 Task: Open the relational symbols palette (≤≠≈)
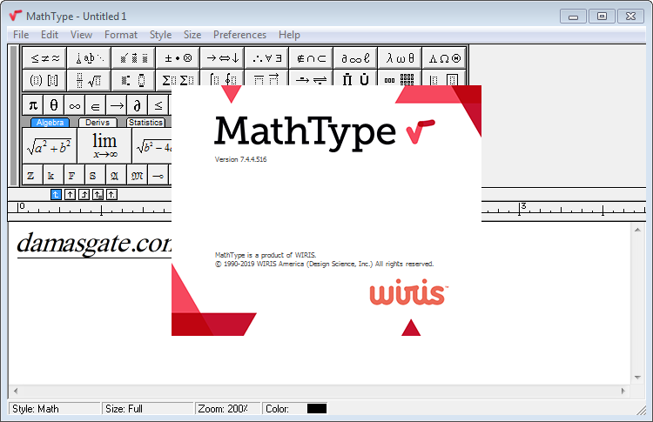click(46, 57)
